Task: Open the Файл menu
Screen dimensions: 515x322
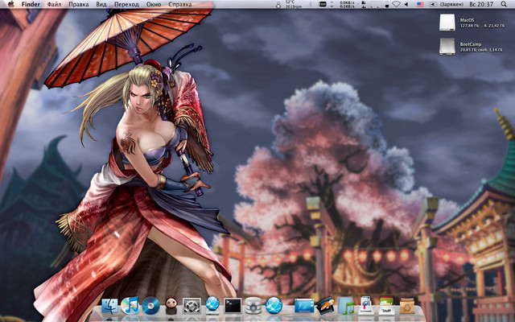Action: [x=54, y=5]
